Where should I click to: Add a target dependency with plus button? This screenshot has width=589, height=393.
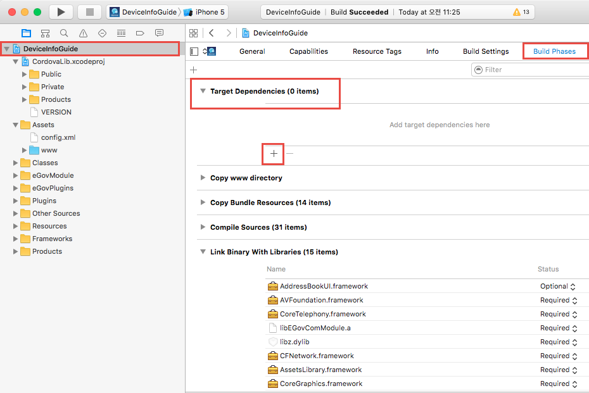tap(274, 153)
